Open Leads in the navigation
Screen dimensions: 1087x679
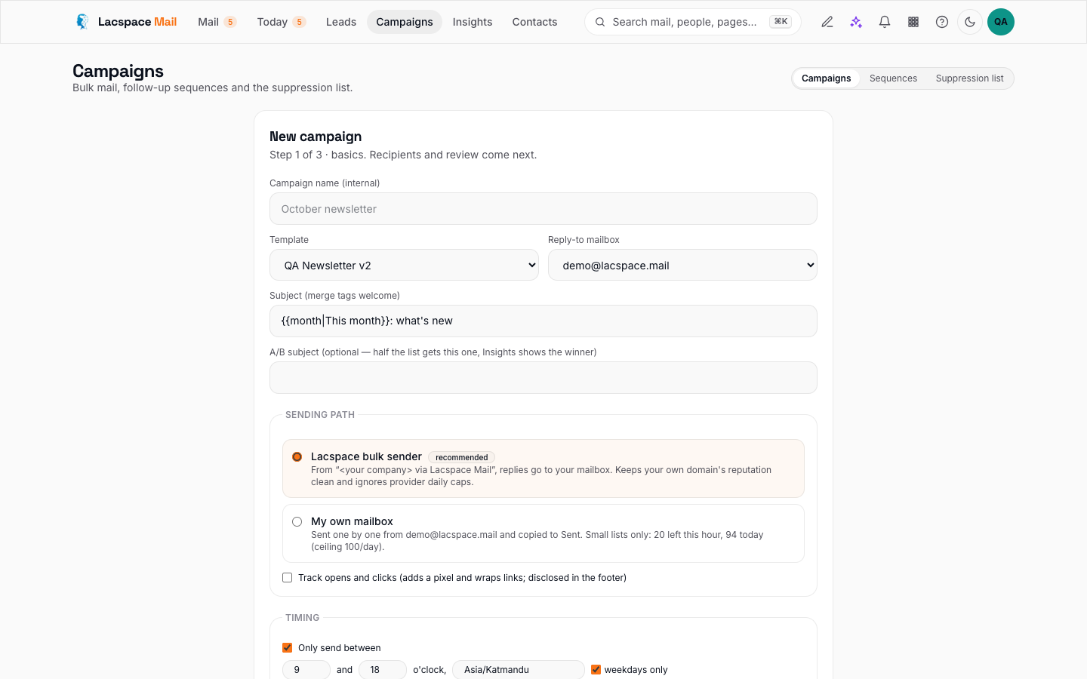point(341,22)
